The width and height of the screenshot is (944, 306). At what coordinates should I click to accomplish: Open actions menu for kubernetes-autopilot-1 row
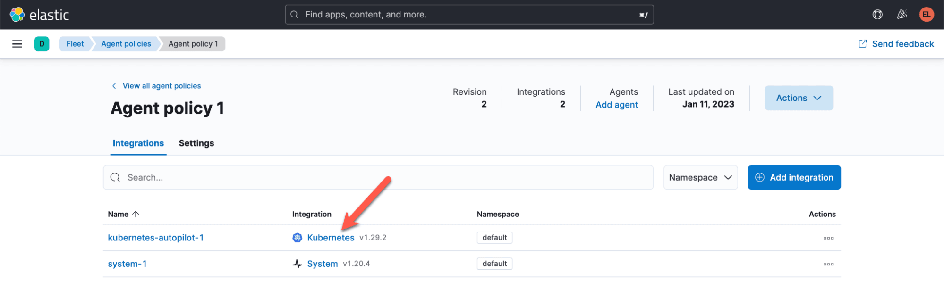(828, 238)
